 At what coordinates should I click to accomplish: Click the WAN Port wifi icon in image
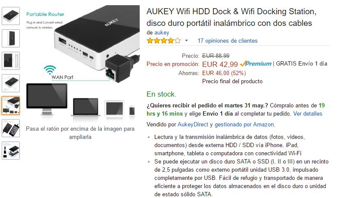50,70
